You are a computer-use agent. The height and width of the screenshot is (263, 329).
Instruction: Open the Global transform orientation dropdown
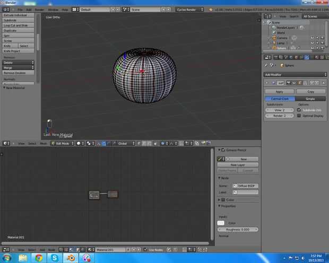[126, 144]
